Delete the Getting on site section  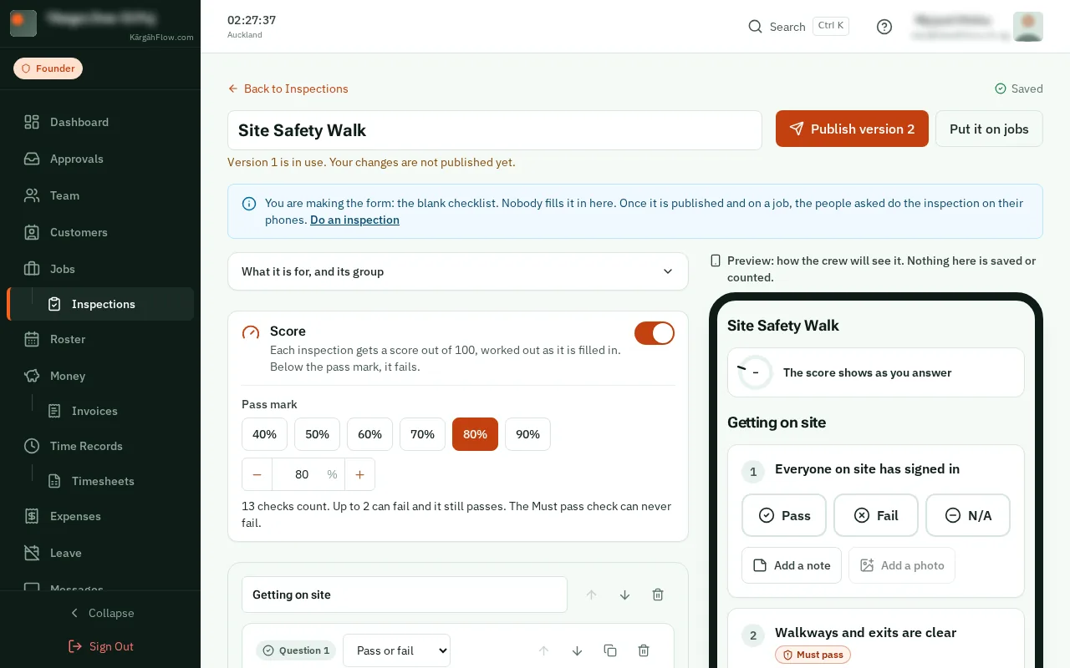click(x=658, y=595)
